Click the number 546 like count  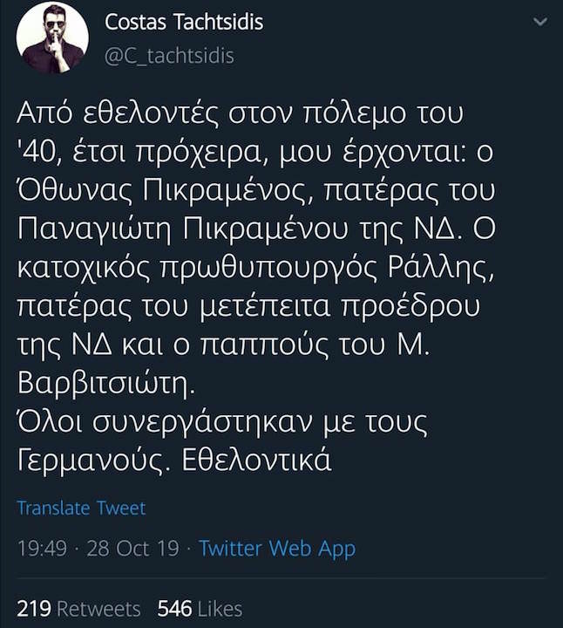click(x=174, y=608)
